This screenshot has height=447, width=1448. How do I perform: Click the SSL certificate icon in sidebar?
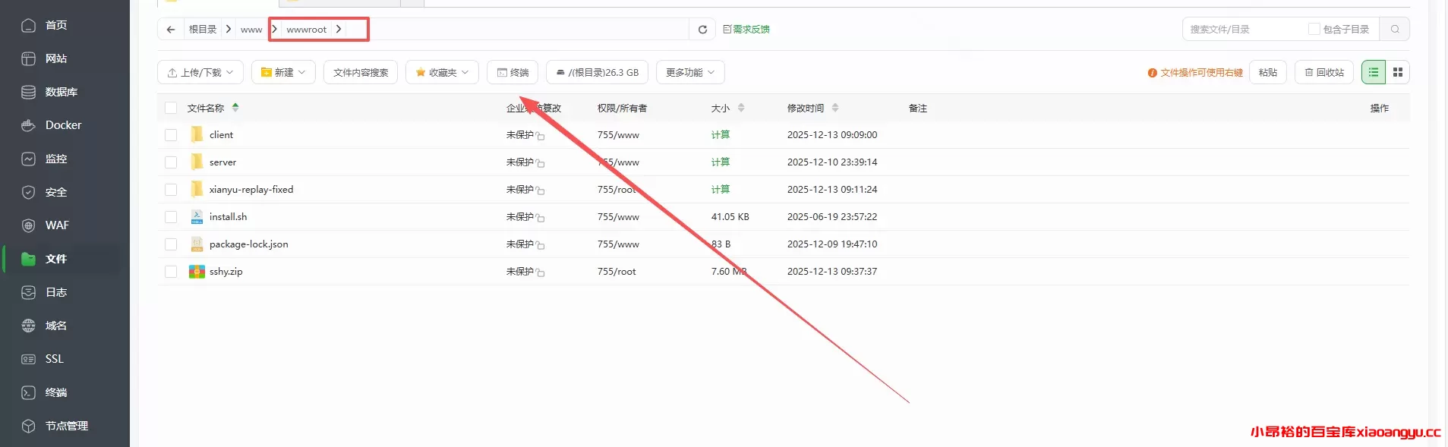click(28, 359)
